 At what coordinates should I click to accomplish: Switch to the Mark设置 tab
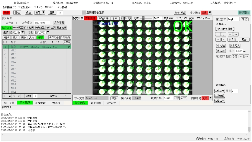18,28
